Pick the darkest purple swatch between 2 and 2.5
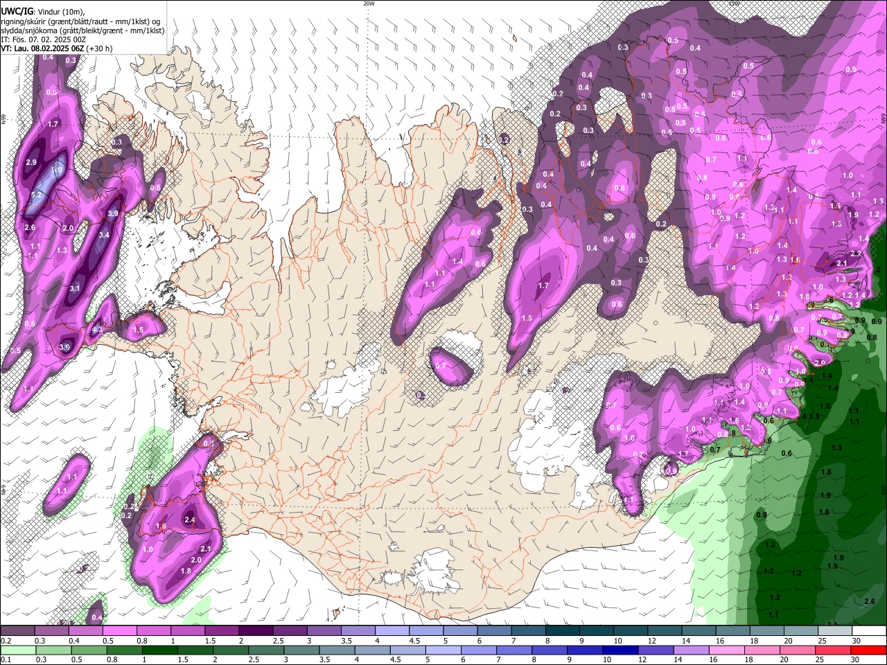This screenshot has width=887, height=665. [x=255, y=631]
